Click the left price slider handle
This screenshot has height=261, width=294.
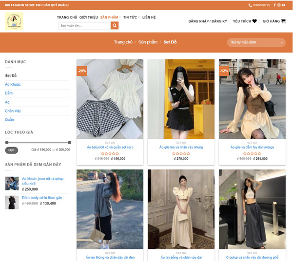click(x=6, y=143)
